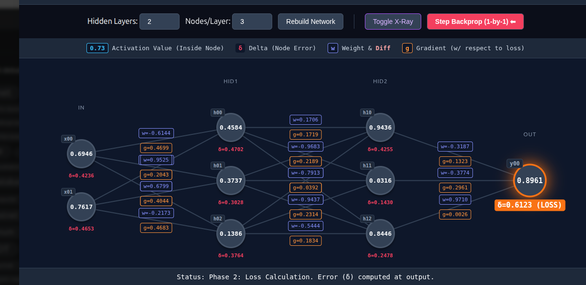Select hidden node h01 showing 0.3737
Viewport: 586px width, 285px height.
pos(231,181)
